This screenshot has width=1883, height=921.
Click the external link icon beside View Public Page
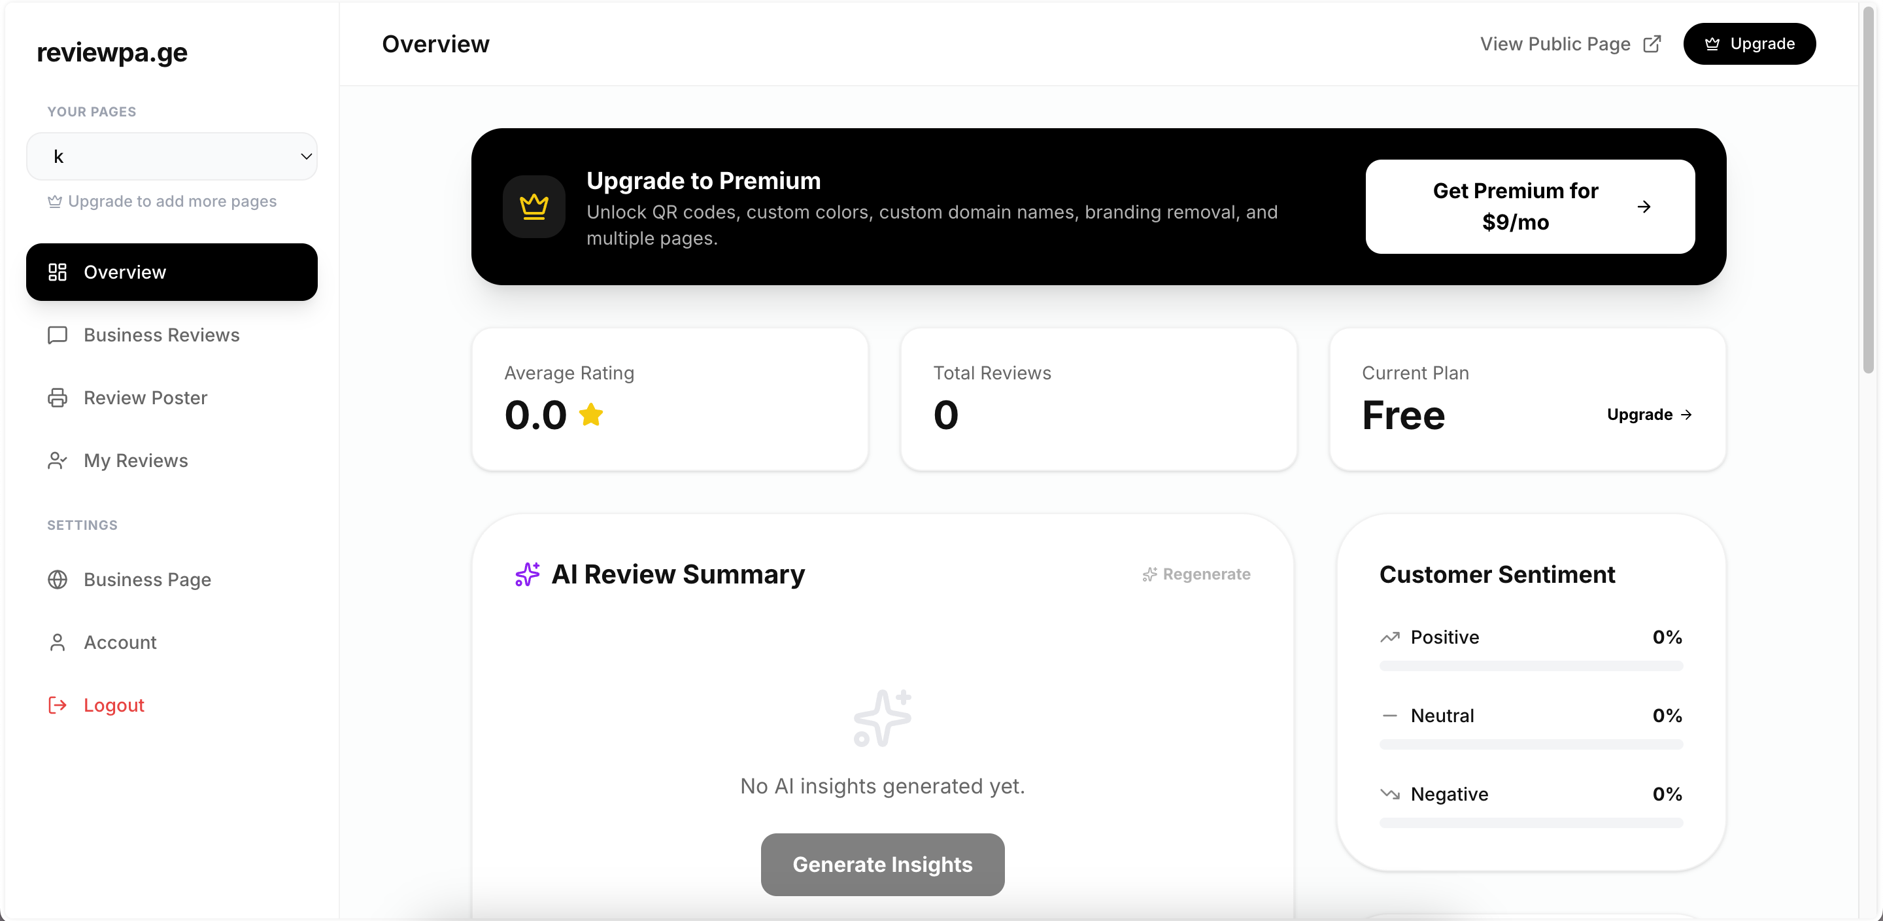(1652, 43)
